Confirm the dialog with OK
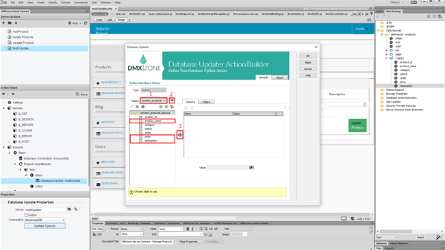 pos(308,56)
